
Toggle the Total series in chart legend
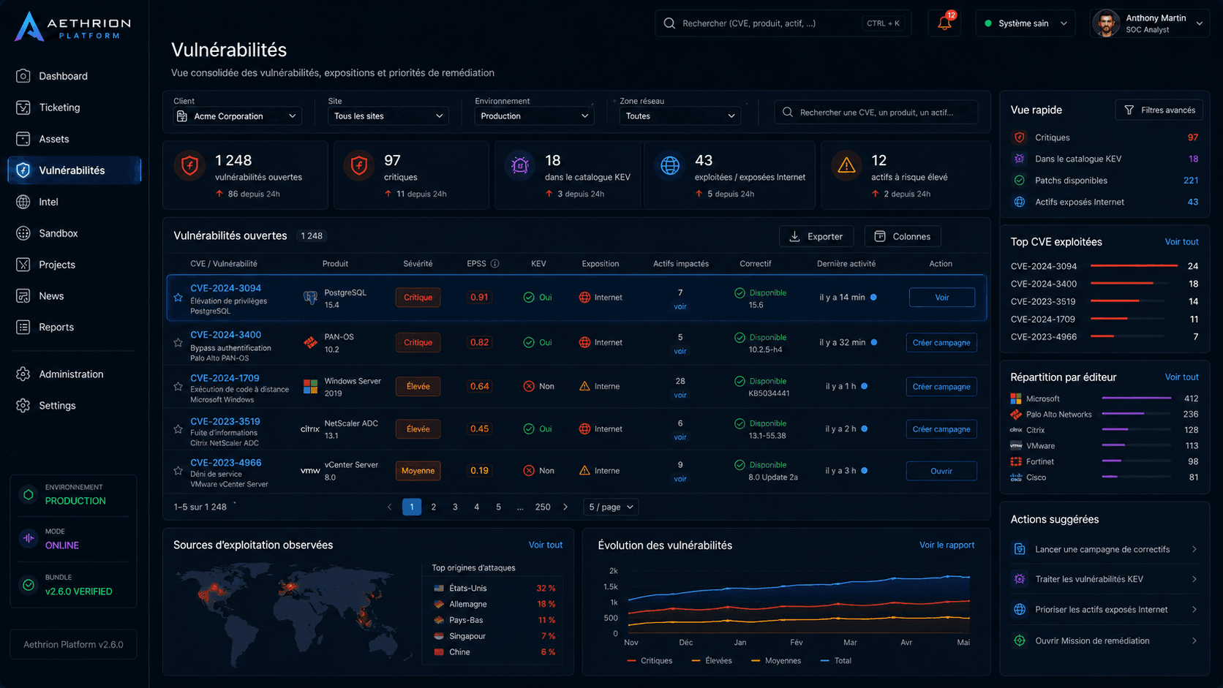836,661
